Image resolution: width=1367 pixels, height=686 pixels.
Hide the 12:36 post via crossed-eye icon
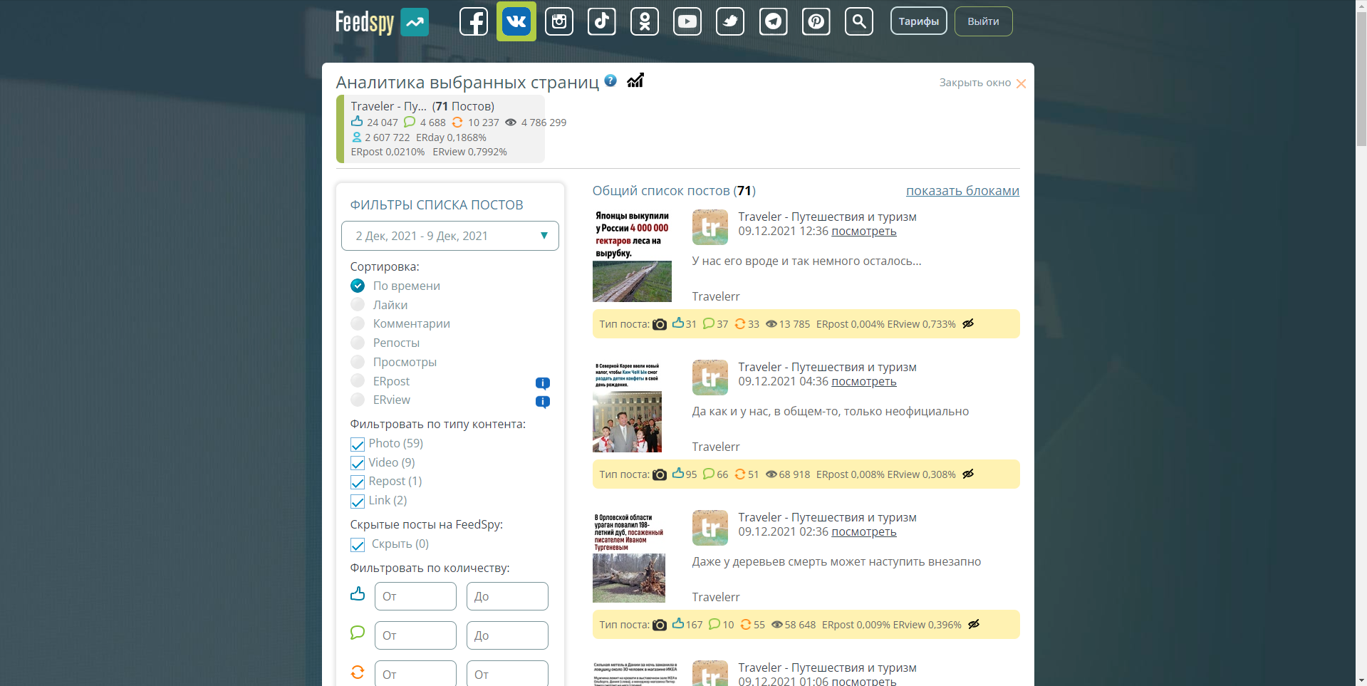968,323
